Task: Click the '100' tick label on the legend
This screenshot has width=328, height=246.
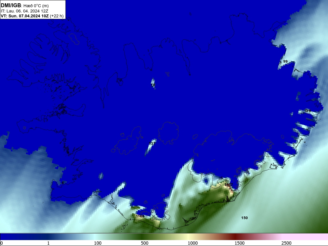Action: (98, 243)
